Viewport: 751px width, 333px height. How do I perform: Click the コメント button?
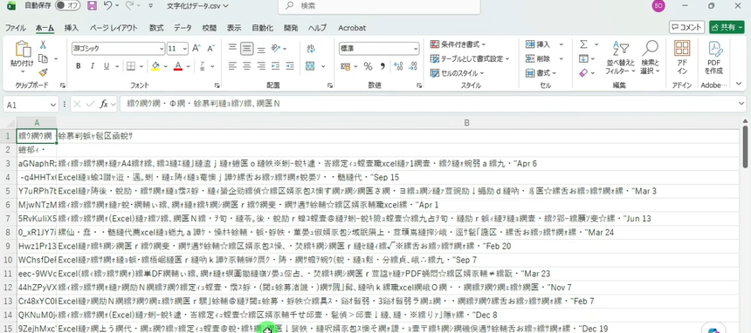[686, 27]
